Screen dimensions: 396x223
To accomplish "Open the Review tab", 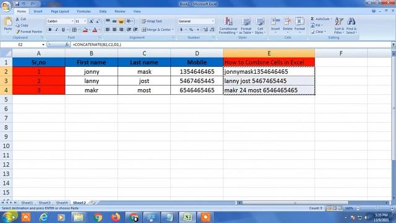I will point(119,11).
